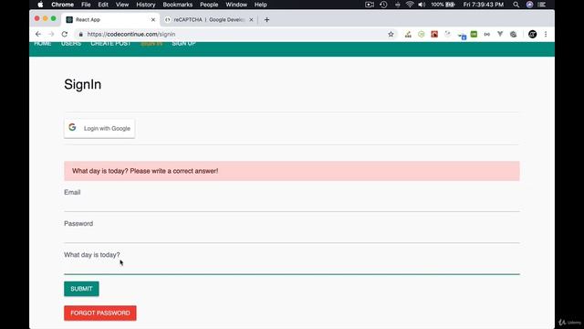
Task: Click the gray funnel extension icon
Action: (x=500, y=35)
